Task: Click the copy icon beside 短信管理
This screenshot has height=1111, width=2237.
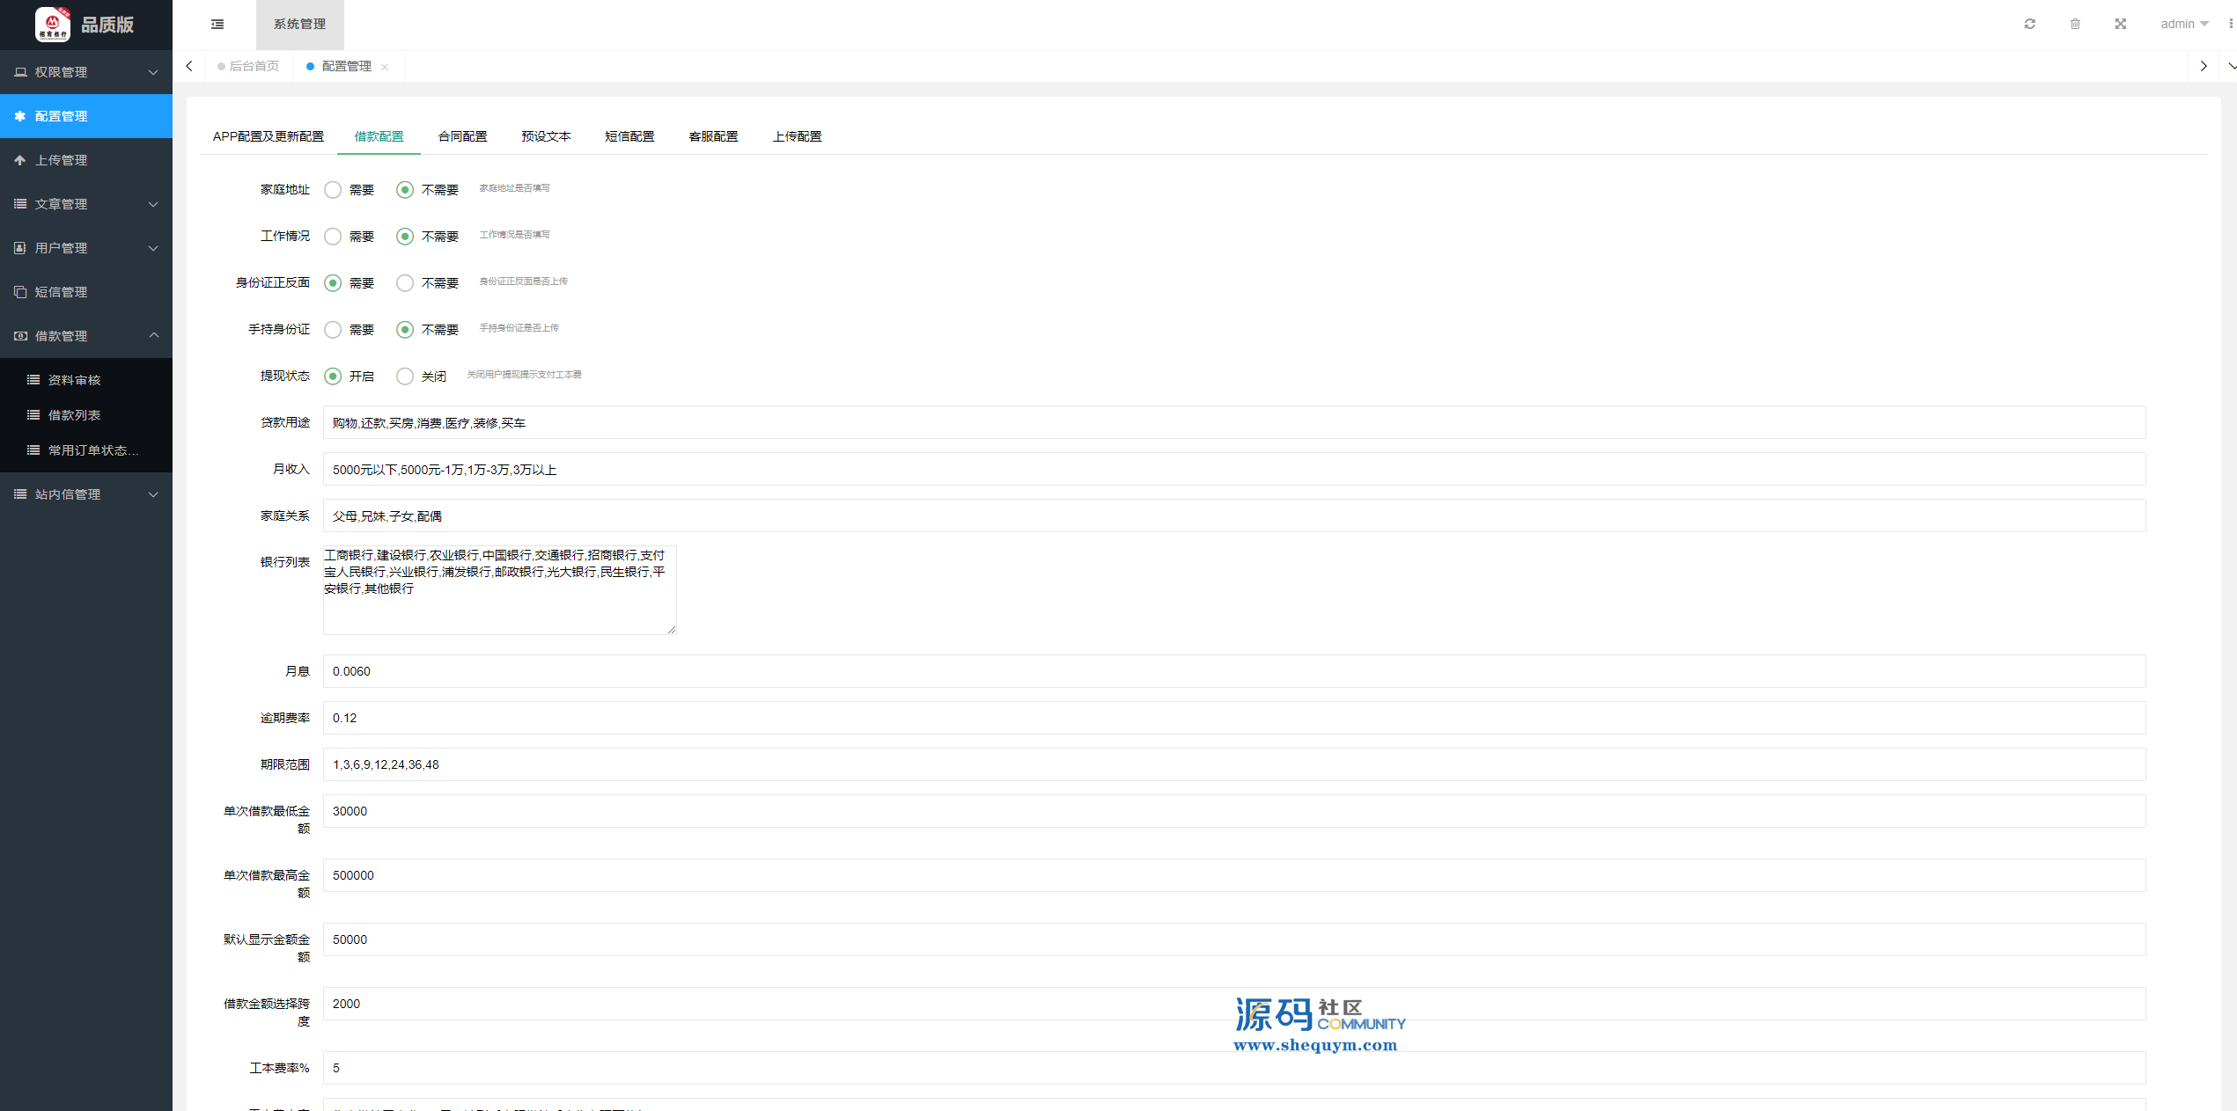Action: [20, 292]
